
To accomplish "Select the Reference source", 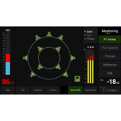I will pos(109,65).
